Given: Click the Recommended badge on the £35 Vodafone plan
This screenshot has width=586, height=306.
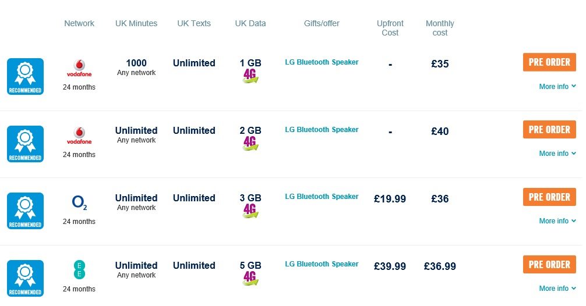Looking at the screenshot, I should 26,77.
